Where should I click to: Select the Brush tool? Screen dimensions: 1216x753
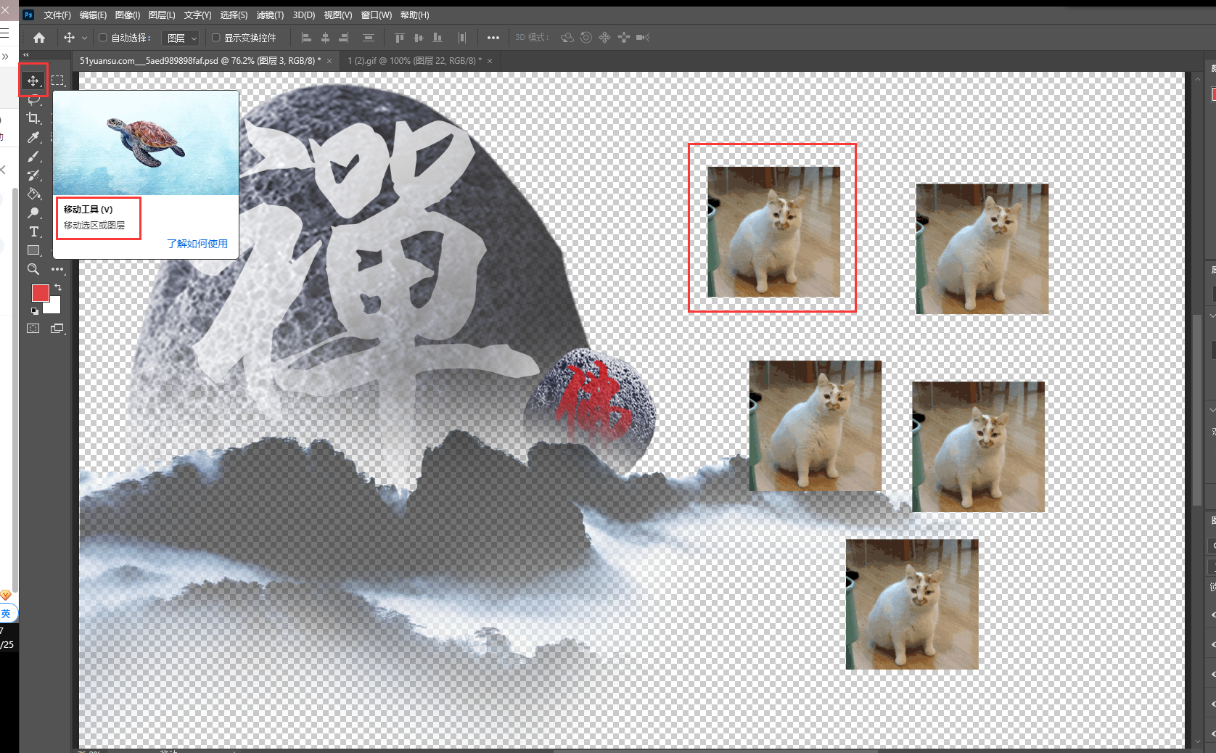click(33, 156)
